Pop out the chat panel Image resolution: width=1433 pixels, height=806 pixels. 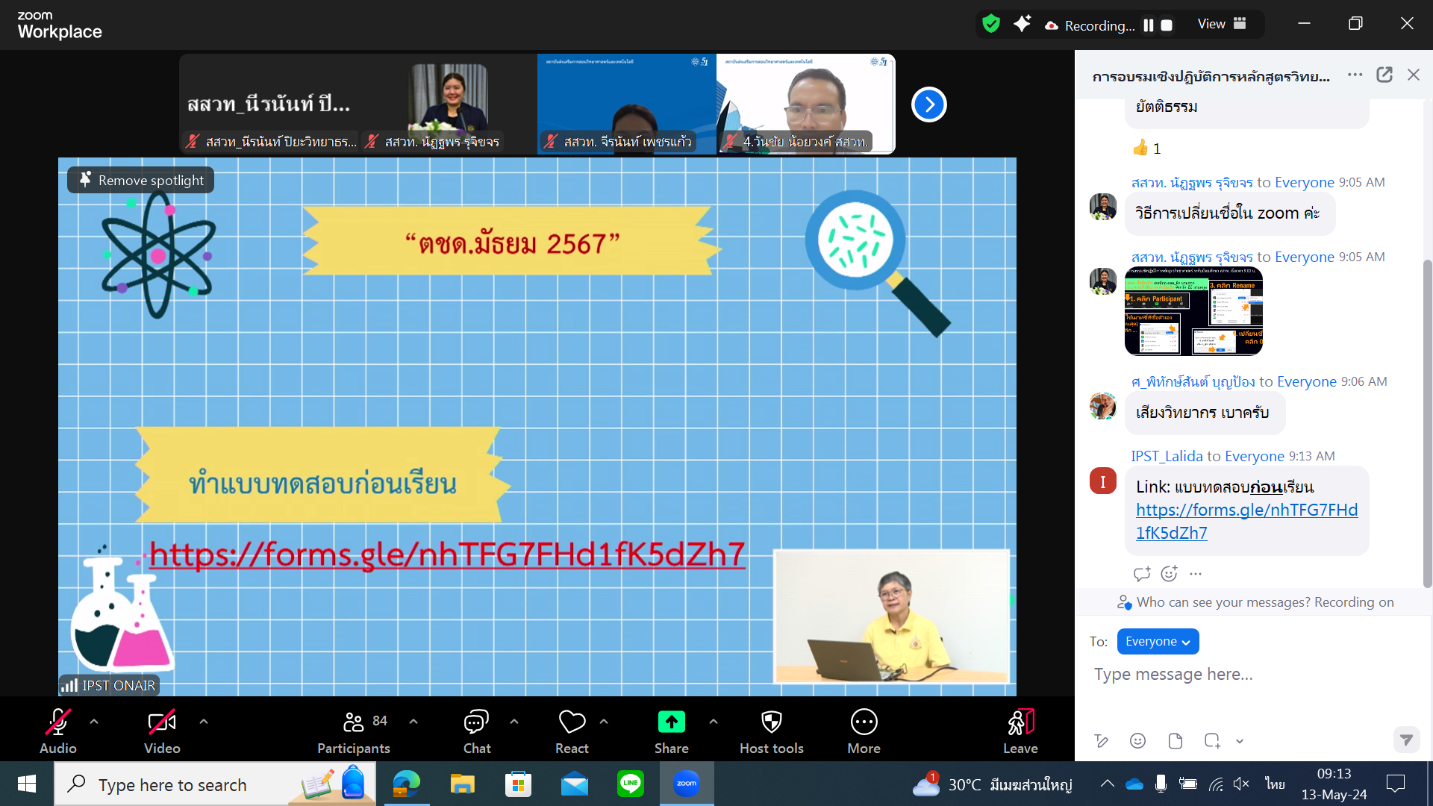pyautogui.click(x=1384, y=75)
